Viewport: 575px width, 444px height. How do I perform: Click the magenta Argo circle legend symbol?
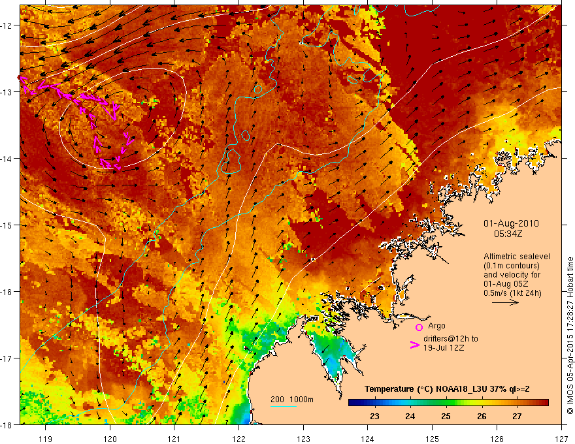click(x=419, y=327)
